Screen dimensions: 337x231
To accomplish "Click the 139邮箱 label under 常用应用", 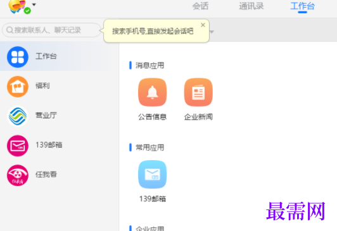I will [153, 199].
